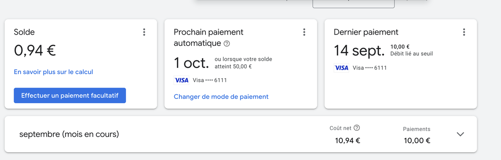This screenshot has width=501, height=160.
Task: Click the 0,94 € balance amount
Action: 35,51
